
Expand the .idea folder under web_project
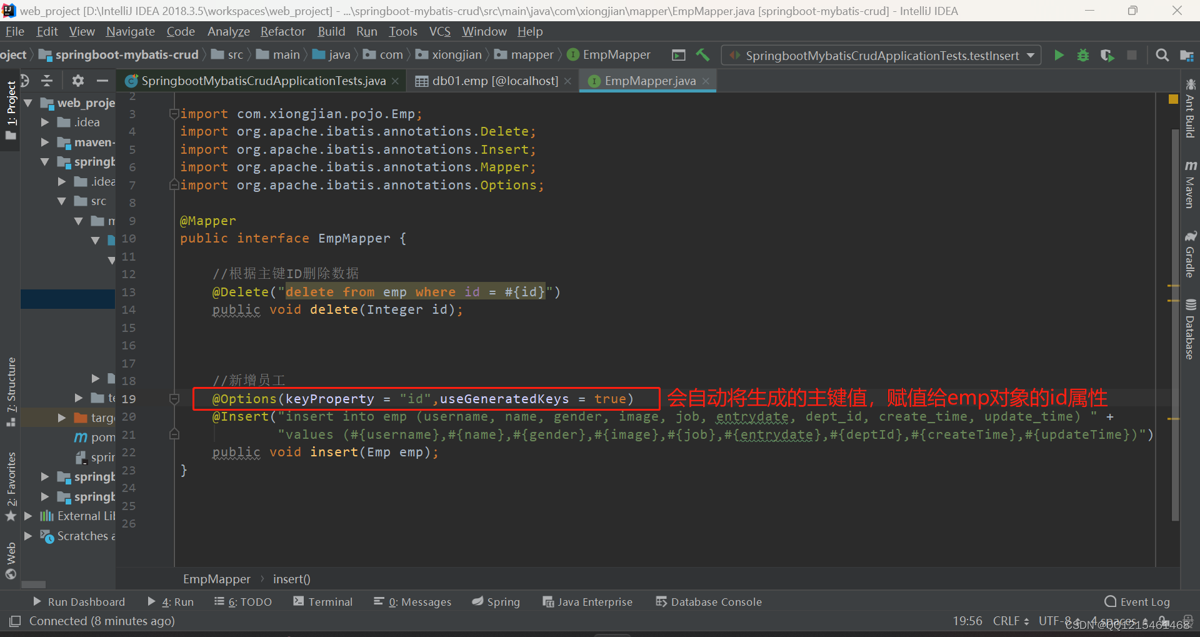[x=45, y=122]
